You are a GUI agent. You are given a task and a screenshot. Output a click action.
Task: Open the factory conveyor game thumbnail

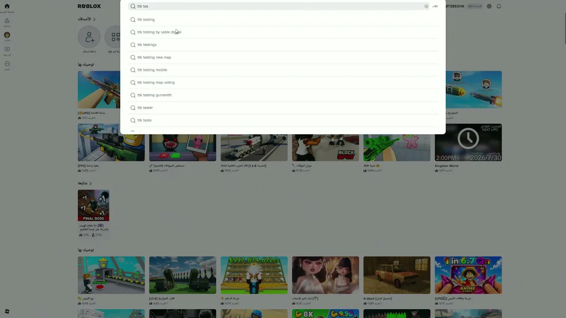coord(111,275)
